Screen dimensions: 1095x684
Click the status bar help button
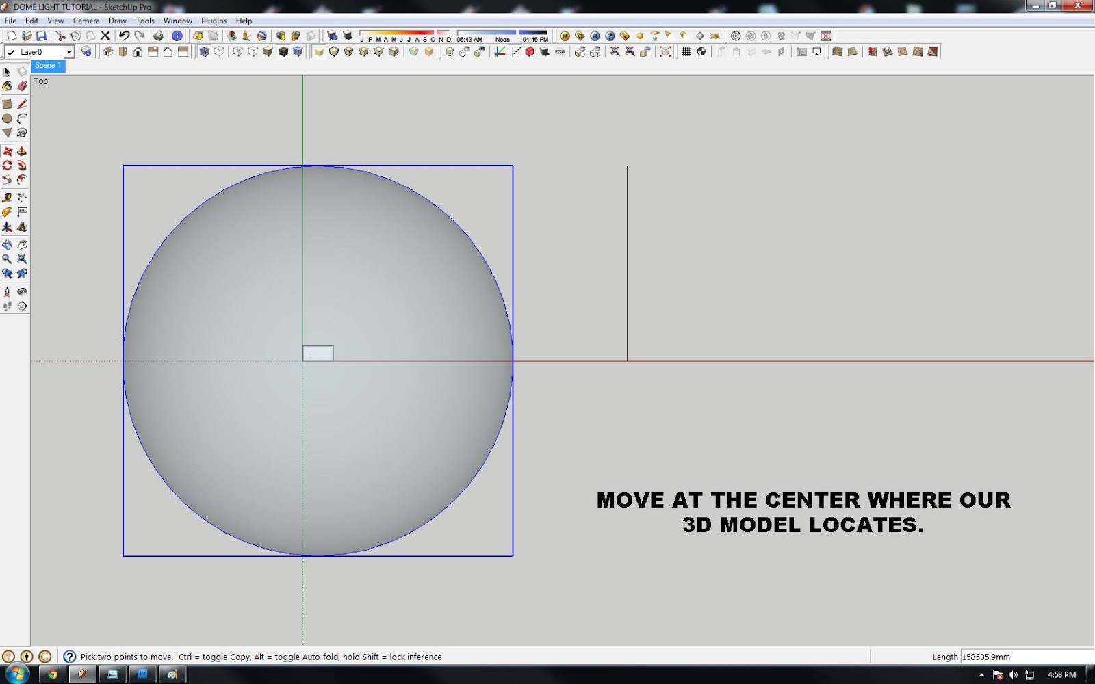[68, 657]
